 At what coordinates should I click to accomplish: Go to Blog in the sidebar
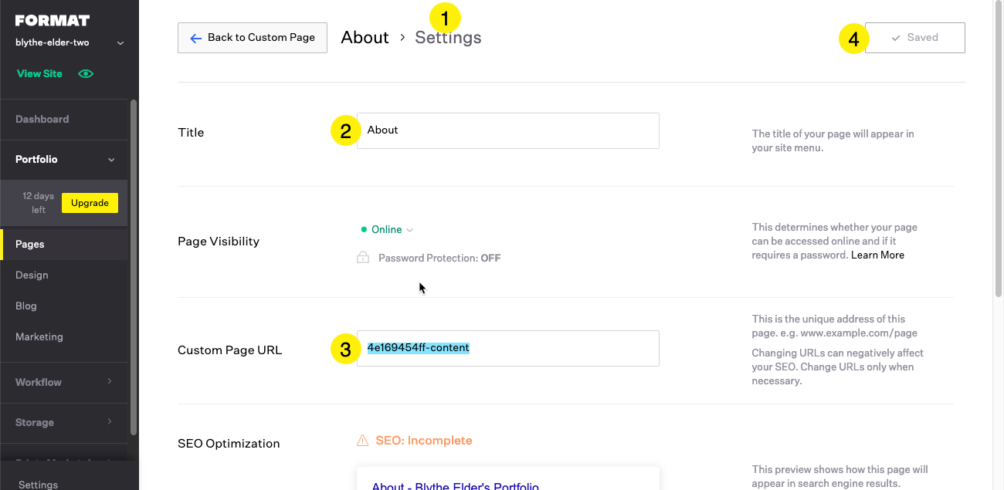click(26, 306)
